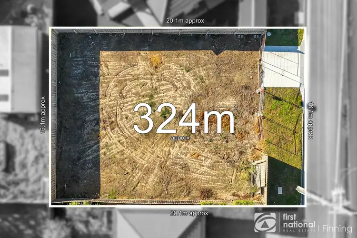Screen dimensions: 357x238
Task: Click the large "324m" area text
Action: pyautogui.click(x=183, y=119)
